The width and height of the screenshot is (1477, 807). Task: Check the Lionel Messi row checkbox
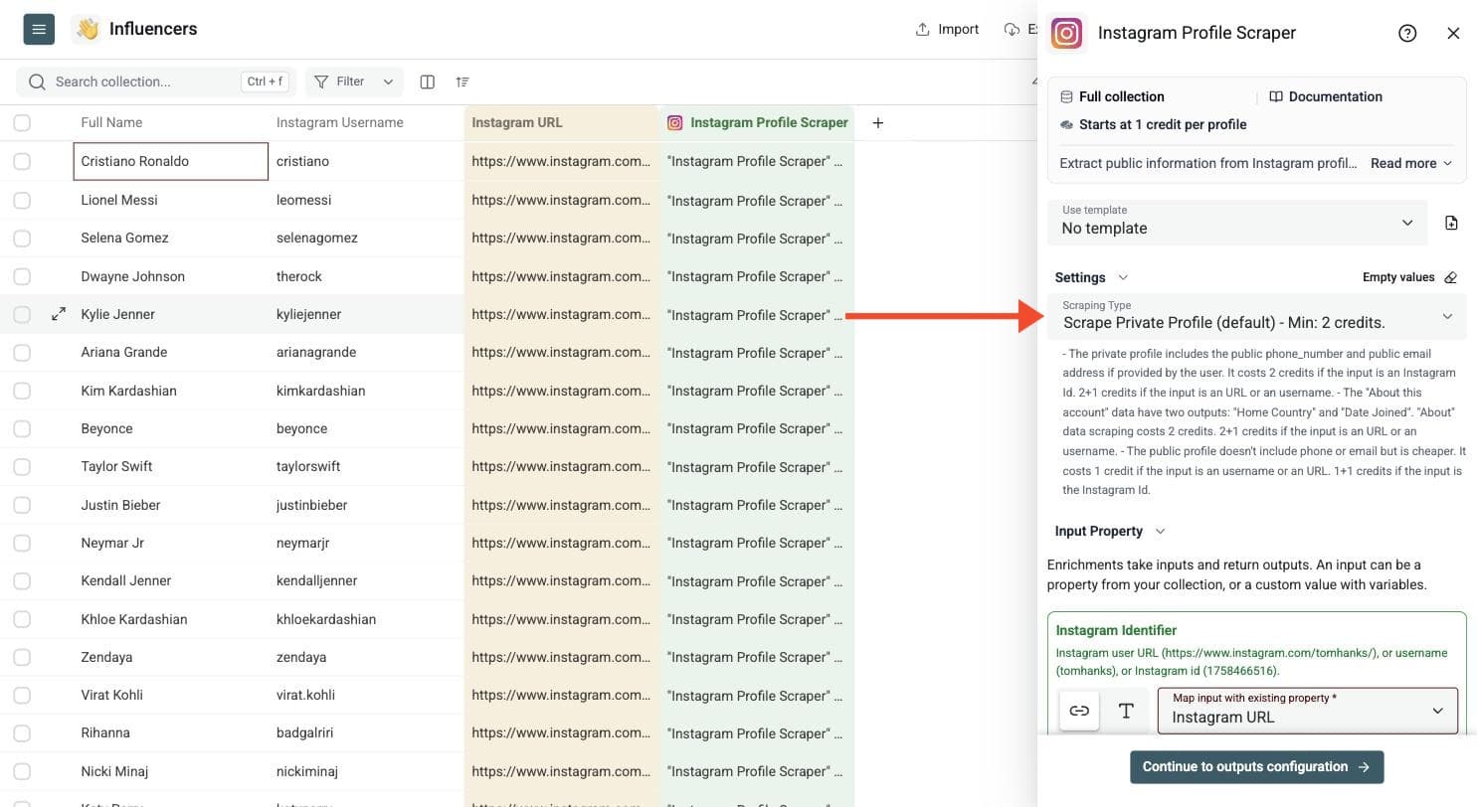22,200
